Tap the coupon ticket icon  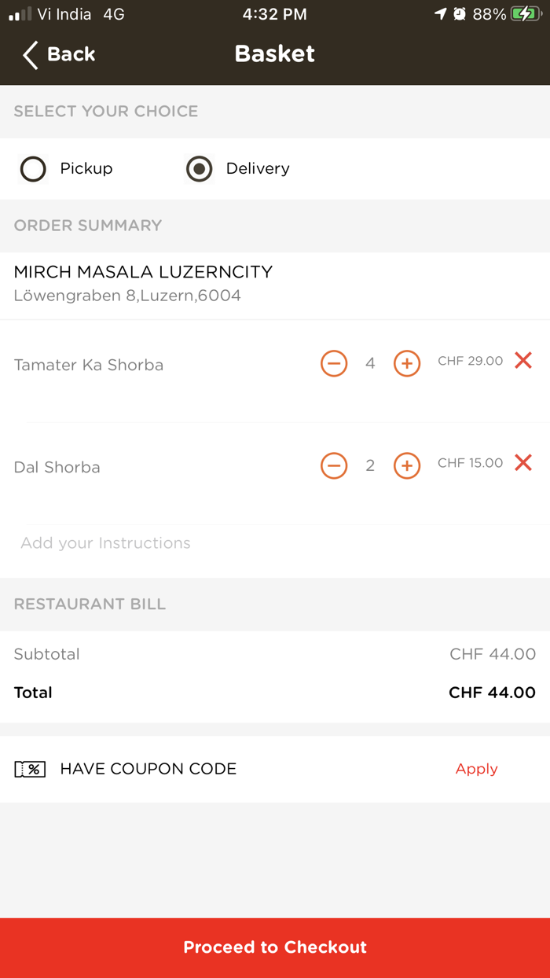[30, 769]
